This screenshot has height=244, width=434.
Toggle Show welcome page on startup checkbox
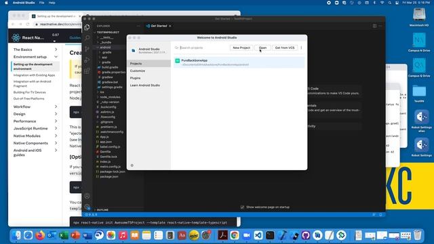[242, 207]
